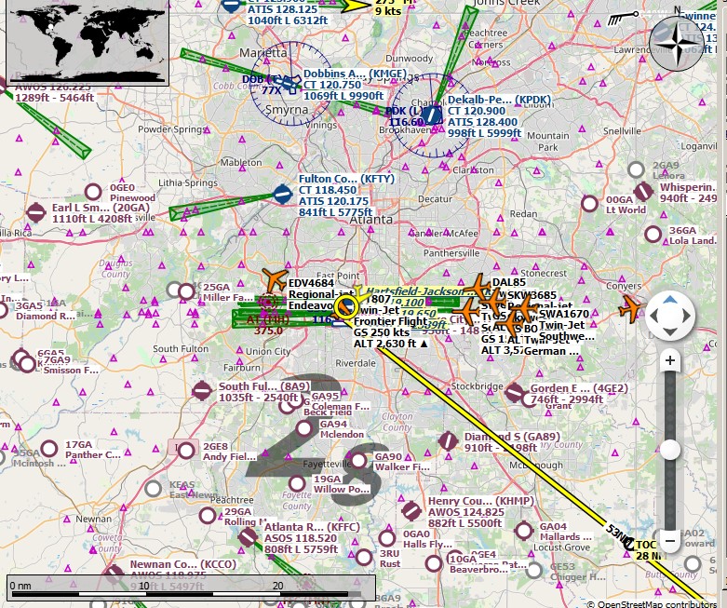Click the 0GE0 Pinewood airport circle
The height and width of the screenshot is (608, 727).
pyautogui.click(x=93, y=192)
